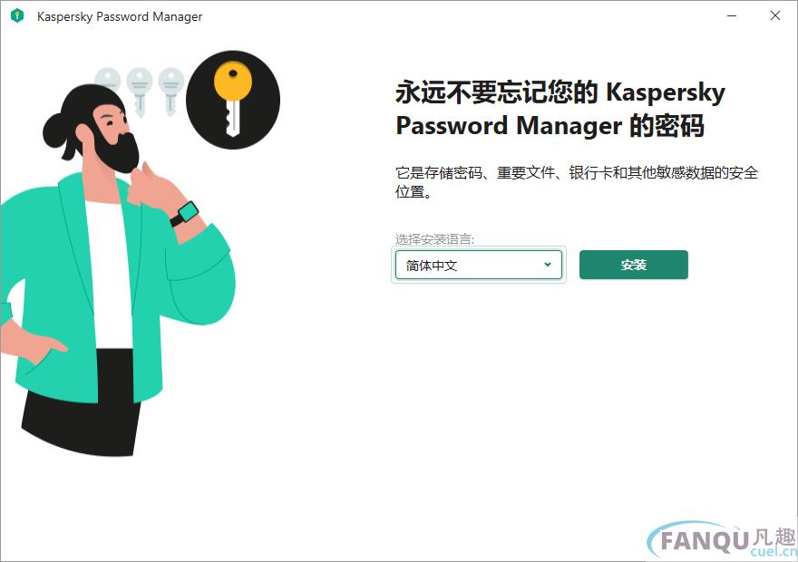Close the Kaspersky Password Manager installer window
The height and width of the screenshot is (562, 798).
click(775, 15)
